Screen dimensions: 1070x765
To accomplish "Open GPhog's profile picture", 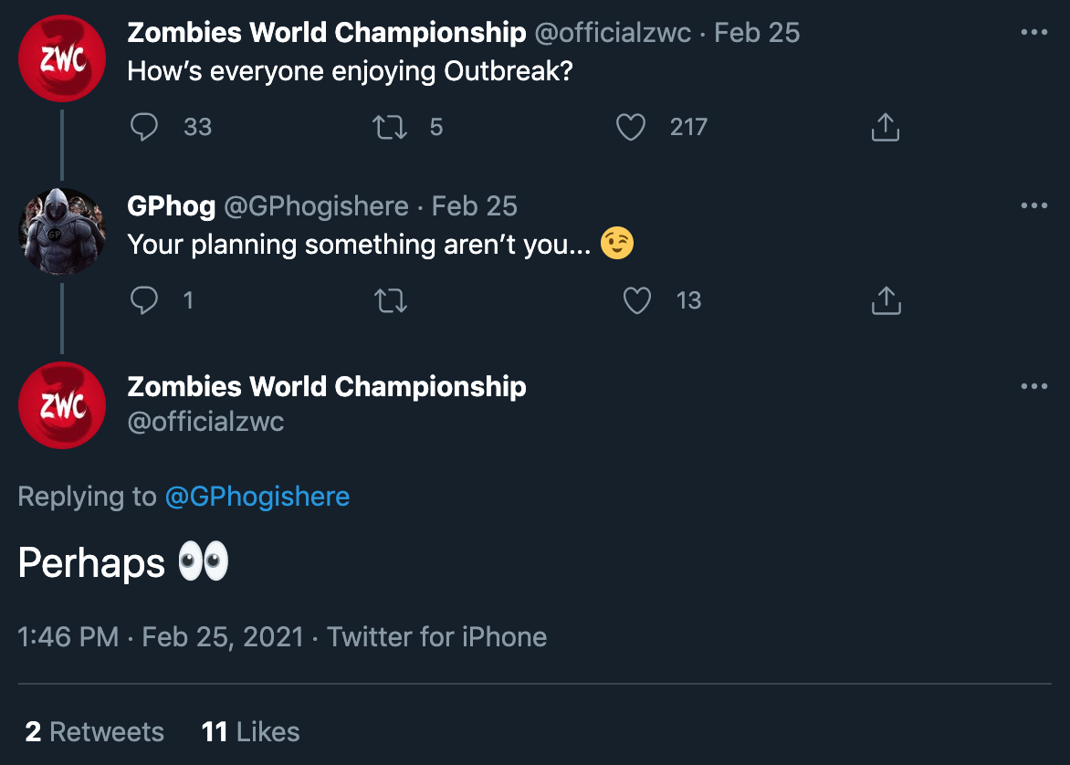I will pos(62,232).
